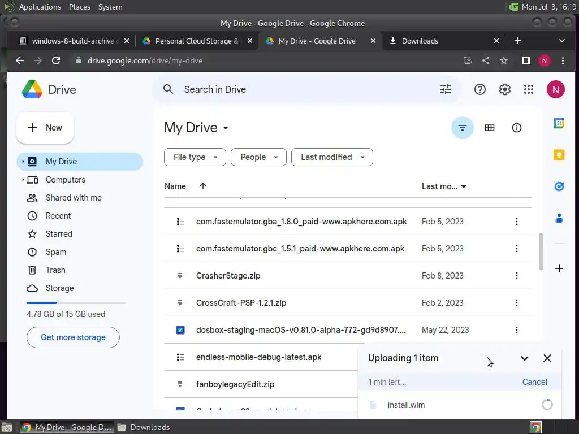The height and width of the screenshot is (434, 579).
Task: Focus the Search in Drive field
Action: point(306,89)
